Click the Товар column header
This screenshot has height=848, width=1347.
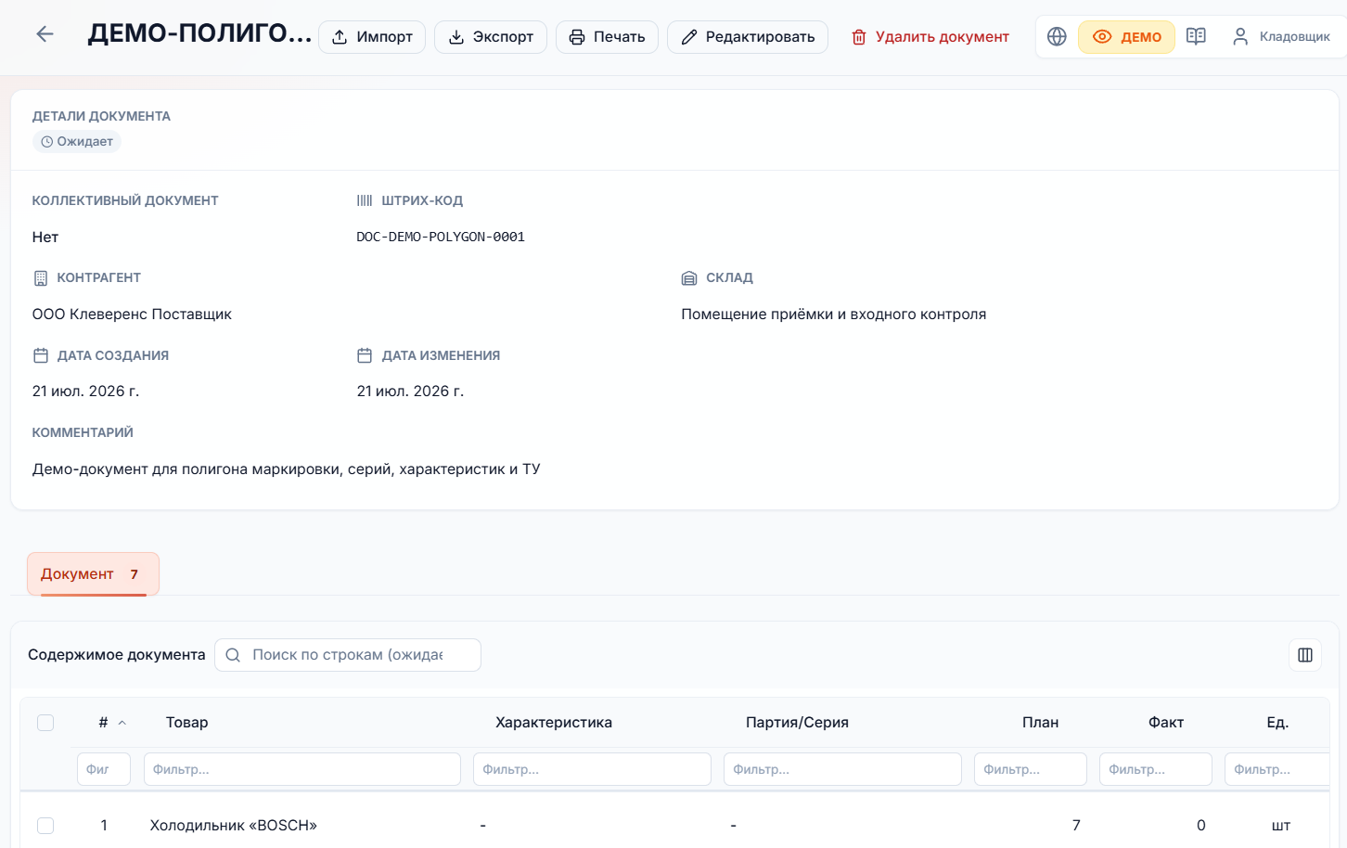[186, 723]
